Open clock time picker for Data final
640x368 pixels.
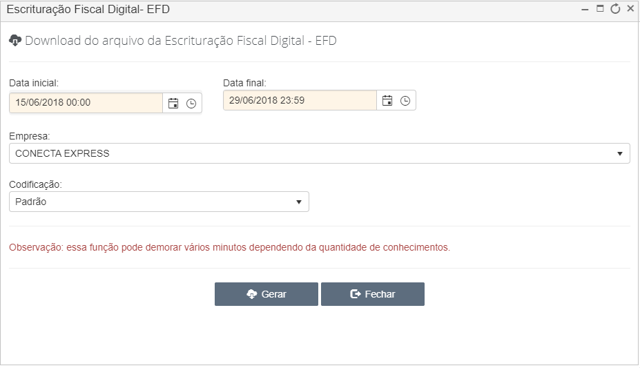pyautogui.click(x=405, y=101)
